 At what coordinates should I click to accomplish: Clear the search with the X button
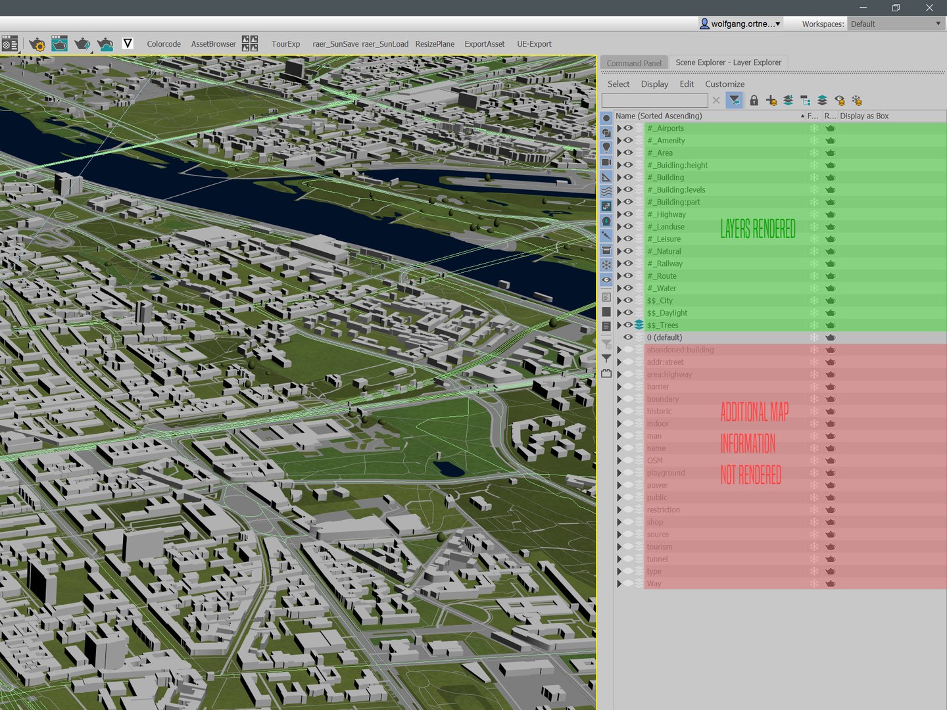pos(716,101)
